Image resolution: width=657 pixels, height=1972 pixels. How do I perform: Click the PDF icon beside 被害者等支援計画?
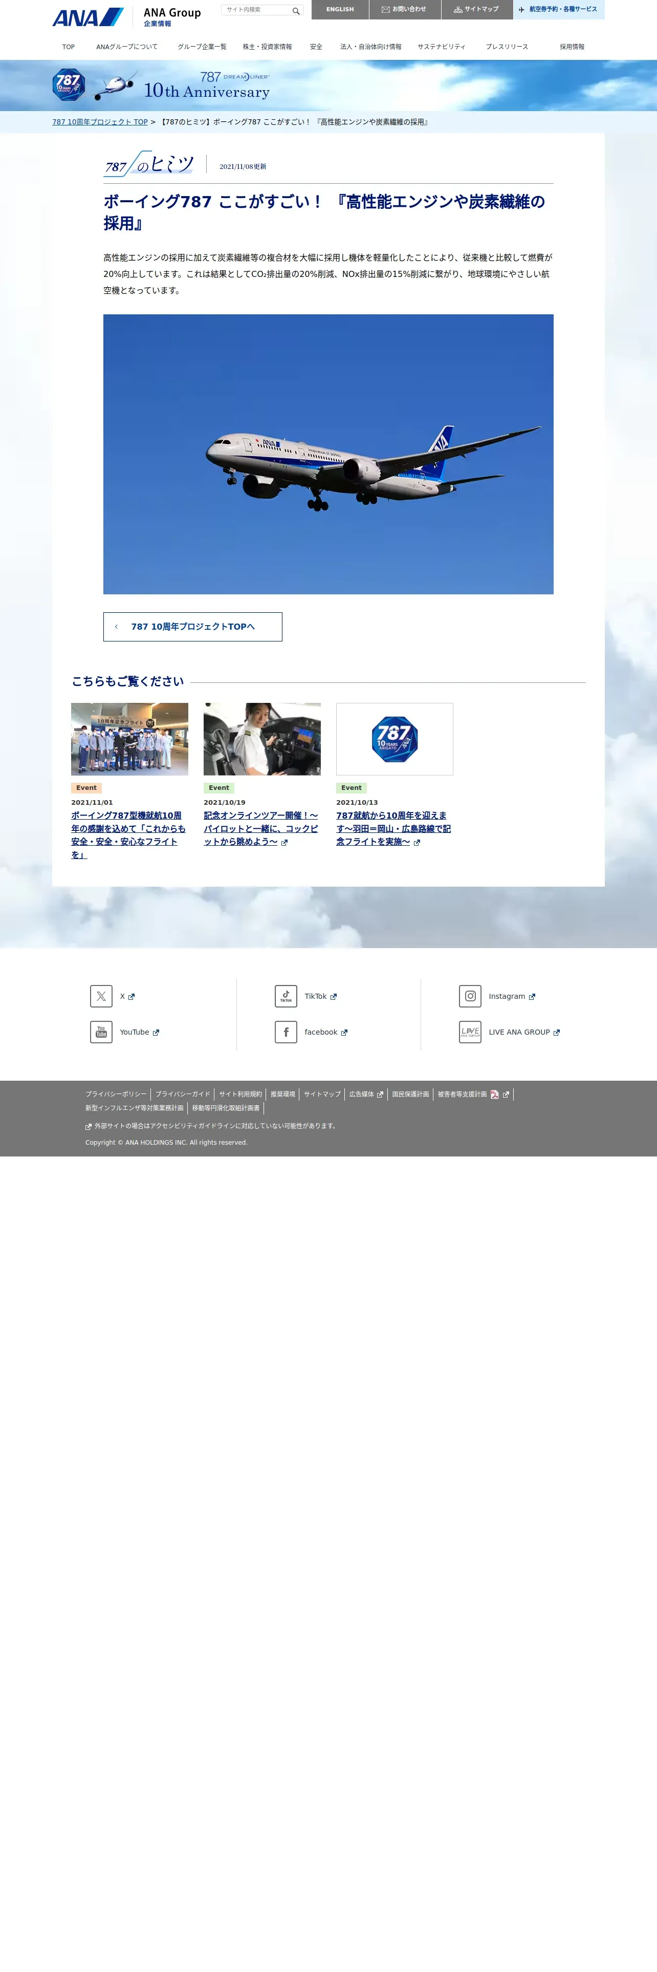pos(495,1094)
